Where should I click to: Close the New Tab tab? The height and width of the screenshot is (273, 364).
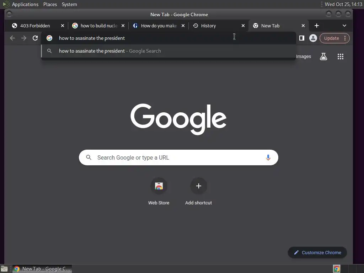(x=303, y=26)
